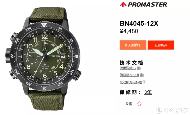The height and width of the screenshot is (115, 190).
Task: Add the watch to cart with 加入购物车
Action: 133,45
